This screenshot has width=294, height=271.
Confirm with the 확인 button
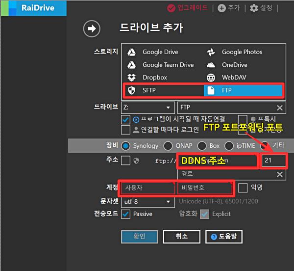[140, 237]
